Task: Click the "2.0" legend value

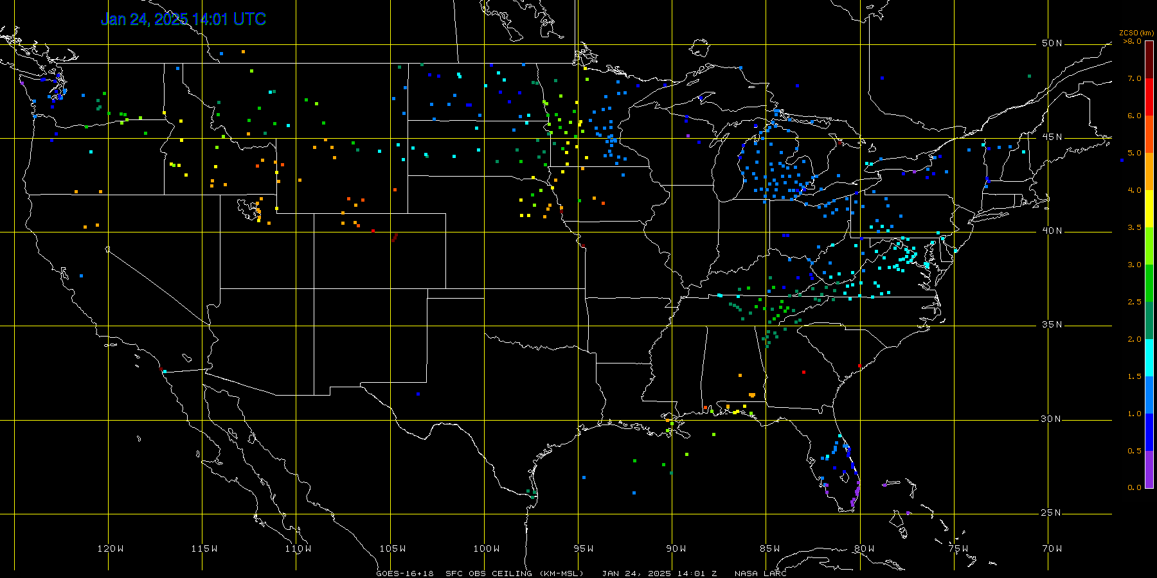Action: click(x=1135, y=339)
